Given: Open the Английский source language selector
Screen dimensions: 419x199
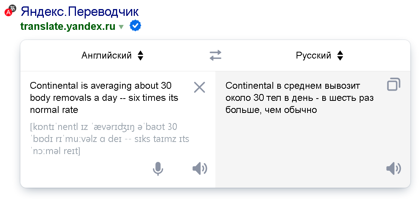Looking at the screenshot, I should tap(107, 56).
